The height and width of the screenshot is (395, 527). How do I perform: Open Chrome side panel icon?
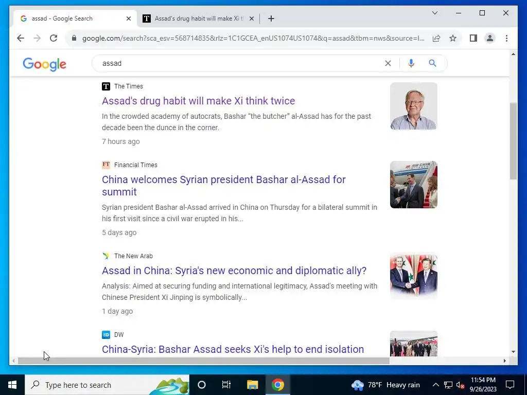pos(473,38)
